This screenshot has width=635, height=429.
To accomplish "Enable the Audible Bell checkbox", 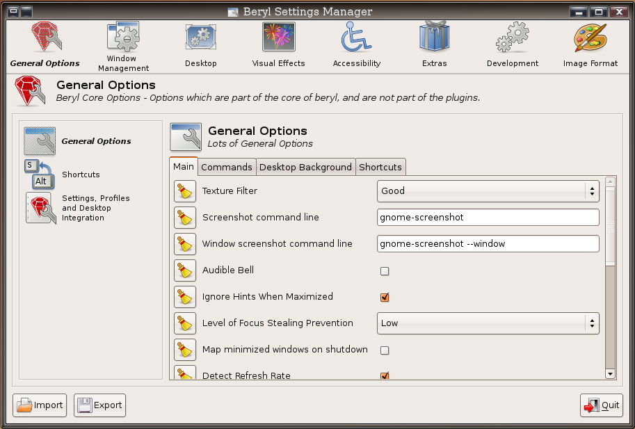I will point(385,271).
